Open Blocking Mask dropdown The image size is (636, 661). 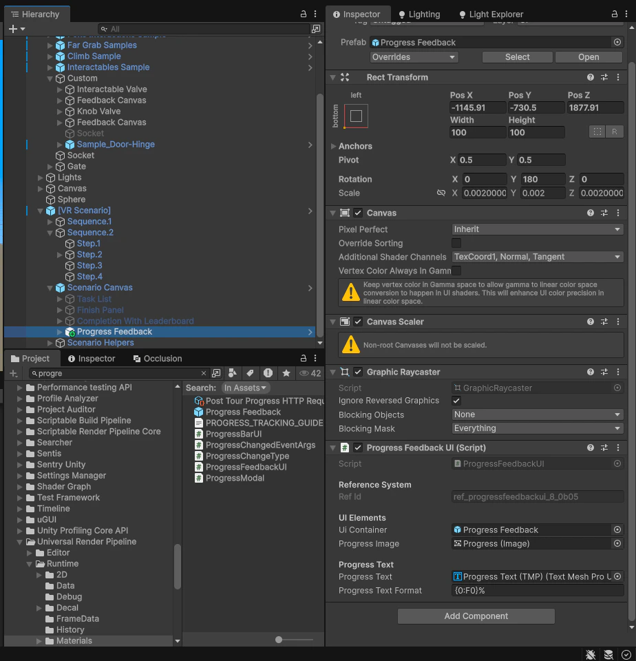(x=538, y=428)
